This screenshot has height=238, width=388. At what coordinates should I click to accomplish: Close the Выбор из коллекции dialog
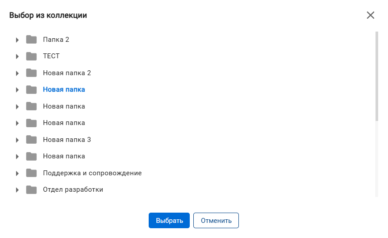(x=371, y=15)
